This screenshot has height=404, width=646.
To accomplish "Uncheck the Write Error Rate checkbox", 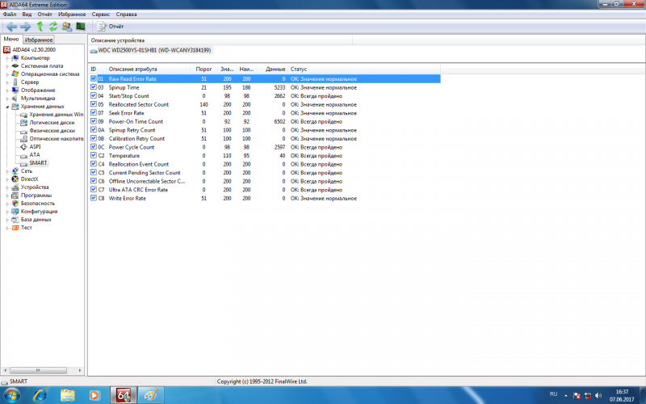I will point(94,198).
